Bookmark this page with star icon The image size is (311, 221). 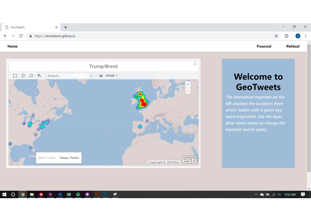(x=276, y=36)
